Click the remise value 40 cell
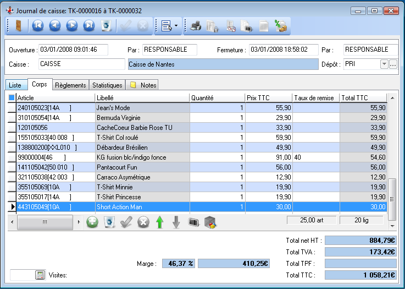This screenshot has width=405, height=289. click(x=316, y=157)
